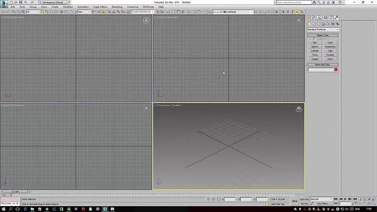Select the Systems category icon

click(338, 24)
